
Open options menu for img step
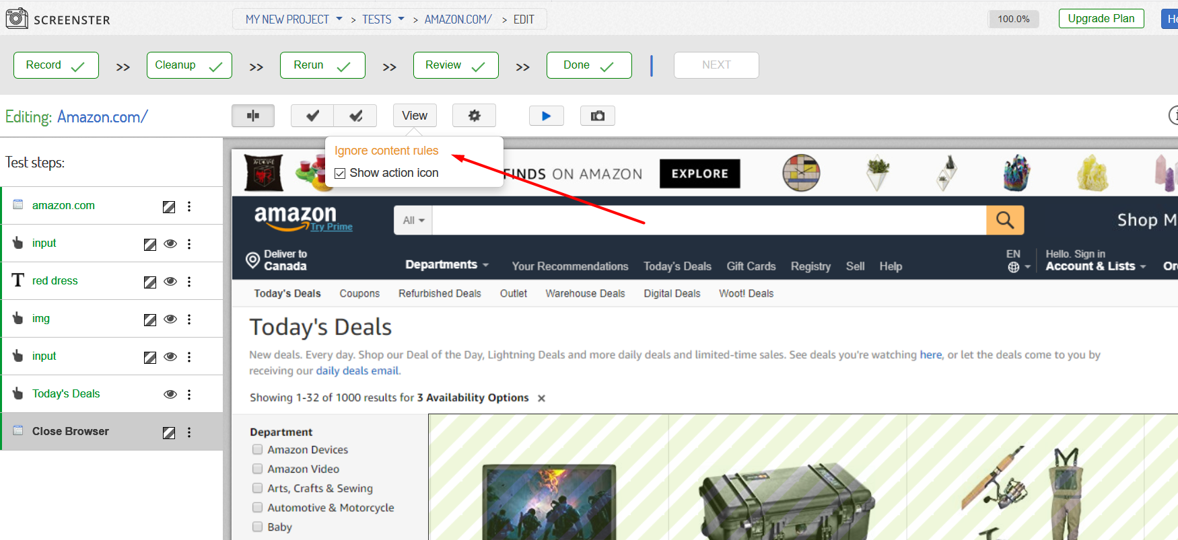pyautogui.click(x=189, y=319)
